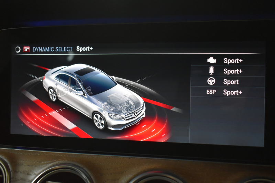Change engine Sport+ setting value
This screenshot has height=183, width=275.
(x=233, y=61)
